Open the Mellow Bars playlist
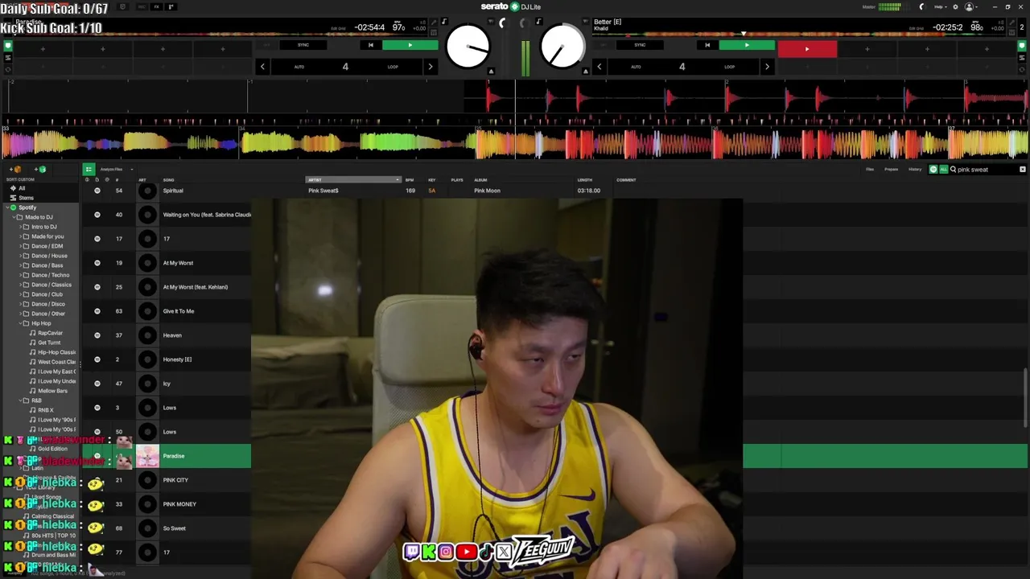The width and height of the screenshot is (1030, 579). click(52, 391)
